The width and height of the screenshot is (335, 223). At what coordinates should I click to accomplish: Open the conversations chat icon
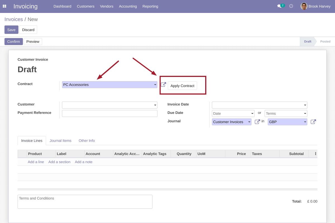279,6
